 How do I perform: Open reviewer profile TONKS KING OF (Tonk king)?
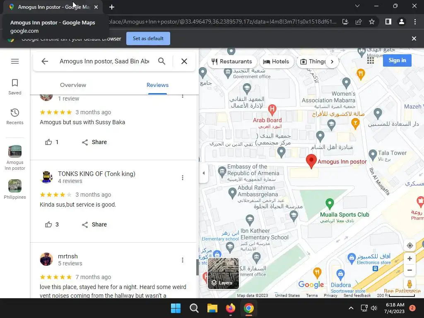pyautogui.click(x=96, y=174)
